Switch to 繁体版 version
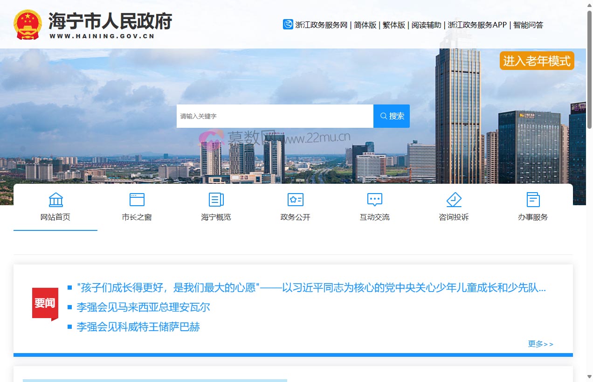The height and width of the screenshot is (382, 593). (394, 25)
